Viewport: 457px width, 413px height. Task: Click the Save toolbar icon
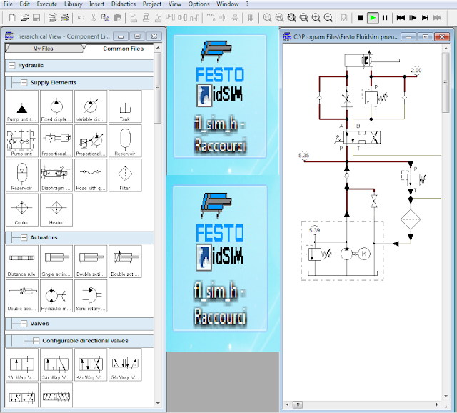(x=36, y=18)
